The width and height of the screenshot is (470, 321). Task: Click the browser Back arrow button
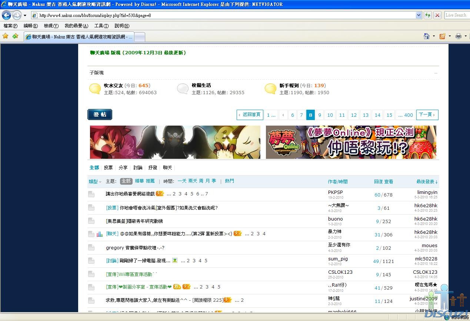point(7,15)
